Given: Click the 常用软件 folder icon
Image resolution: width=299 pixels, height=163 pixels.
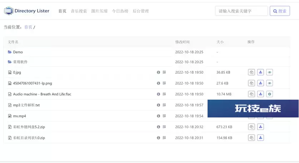Looking at the screenshot, I should coord(10,62).
